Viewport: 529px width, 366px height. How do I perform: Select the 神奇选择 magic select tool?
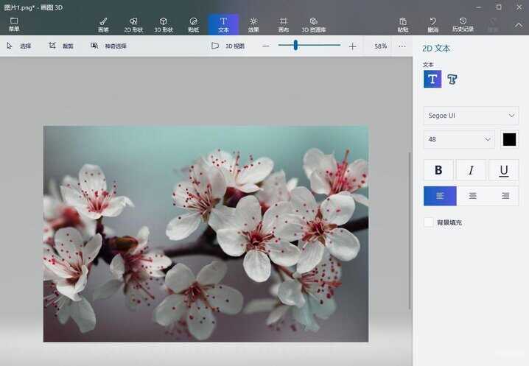click(108, 46)
